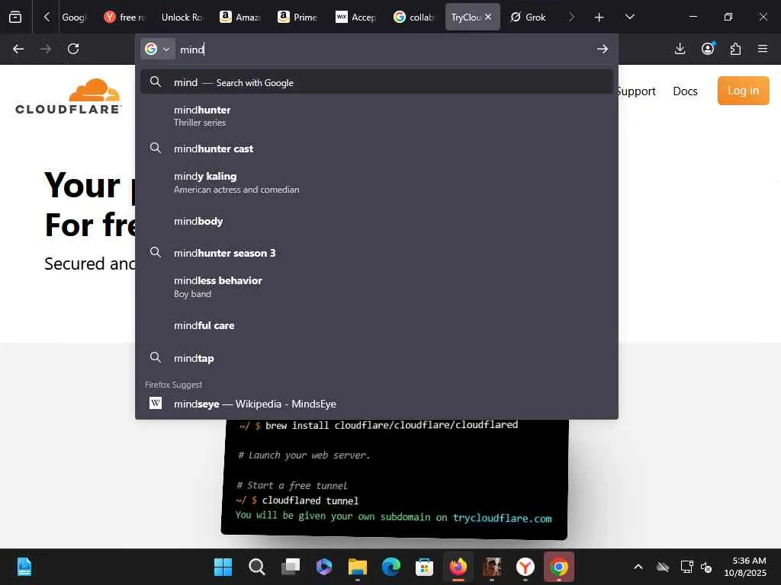781x585 pixels.
Task: Switch to the Prime tab
Action: point(298,18)
